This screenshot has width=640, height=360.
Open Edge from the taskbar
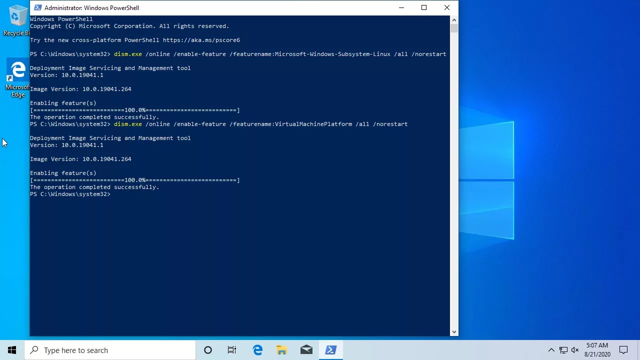tap(257, 350)
